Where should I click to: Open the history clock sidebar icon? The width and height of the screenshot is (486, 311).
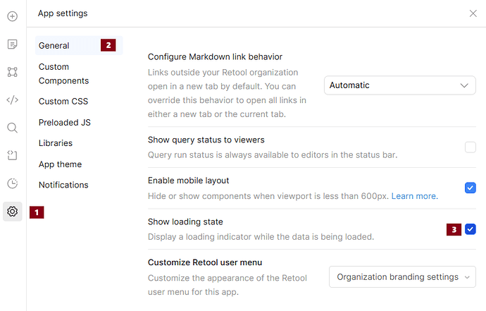(x=13, y=183)
